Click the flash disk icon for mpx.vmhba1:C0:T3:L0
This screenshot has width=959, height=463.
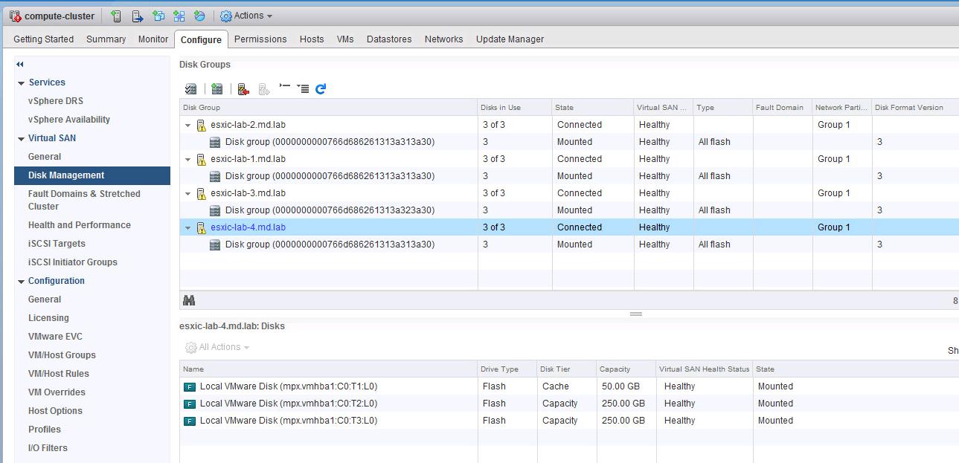pyautogui.click(x=189, y=421)
